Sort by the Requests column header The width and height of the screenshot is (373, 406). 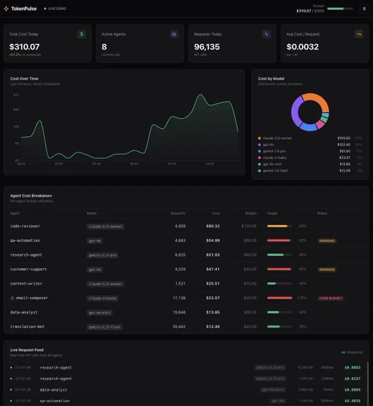click(x=178, y=213)
